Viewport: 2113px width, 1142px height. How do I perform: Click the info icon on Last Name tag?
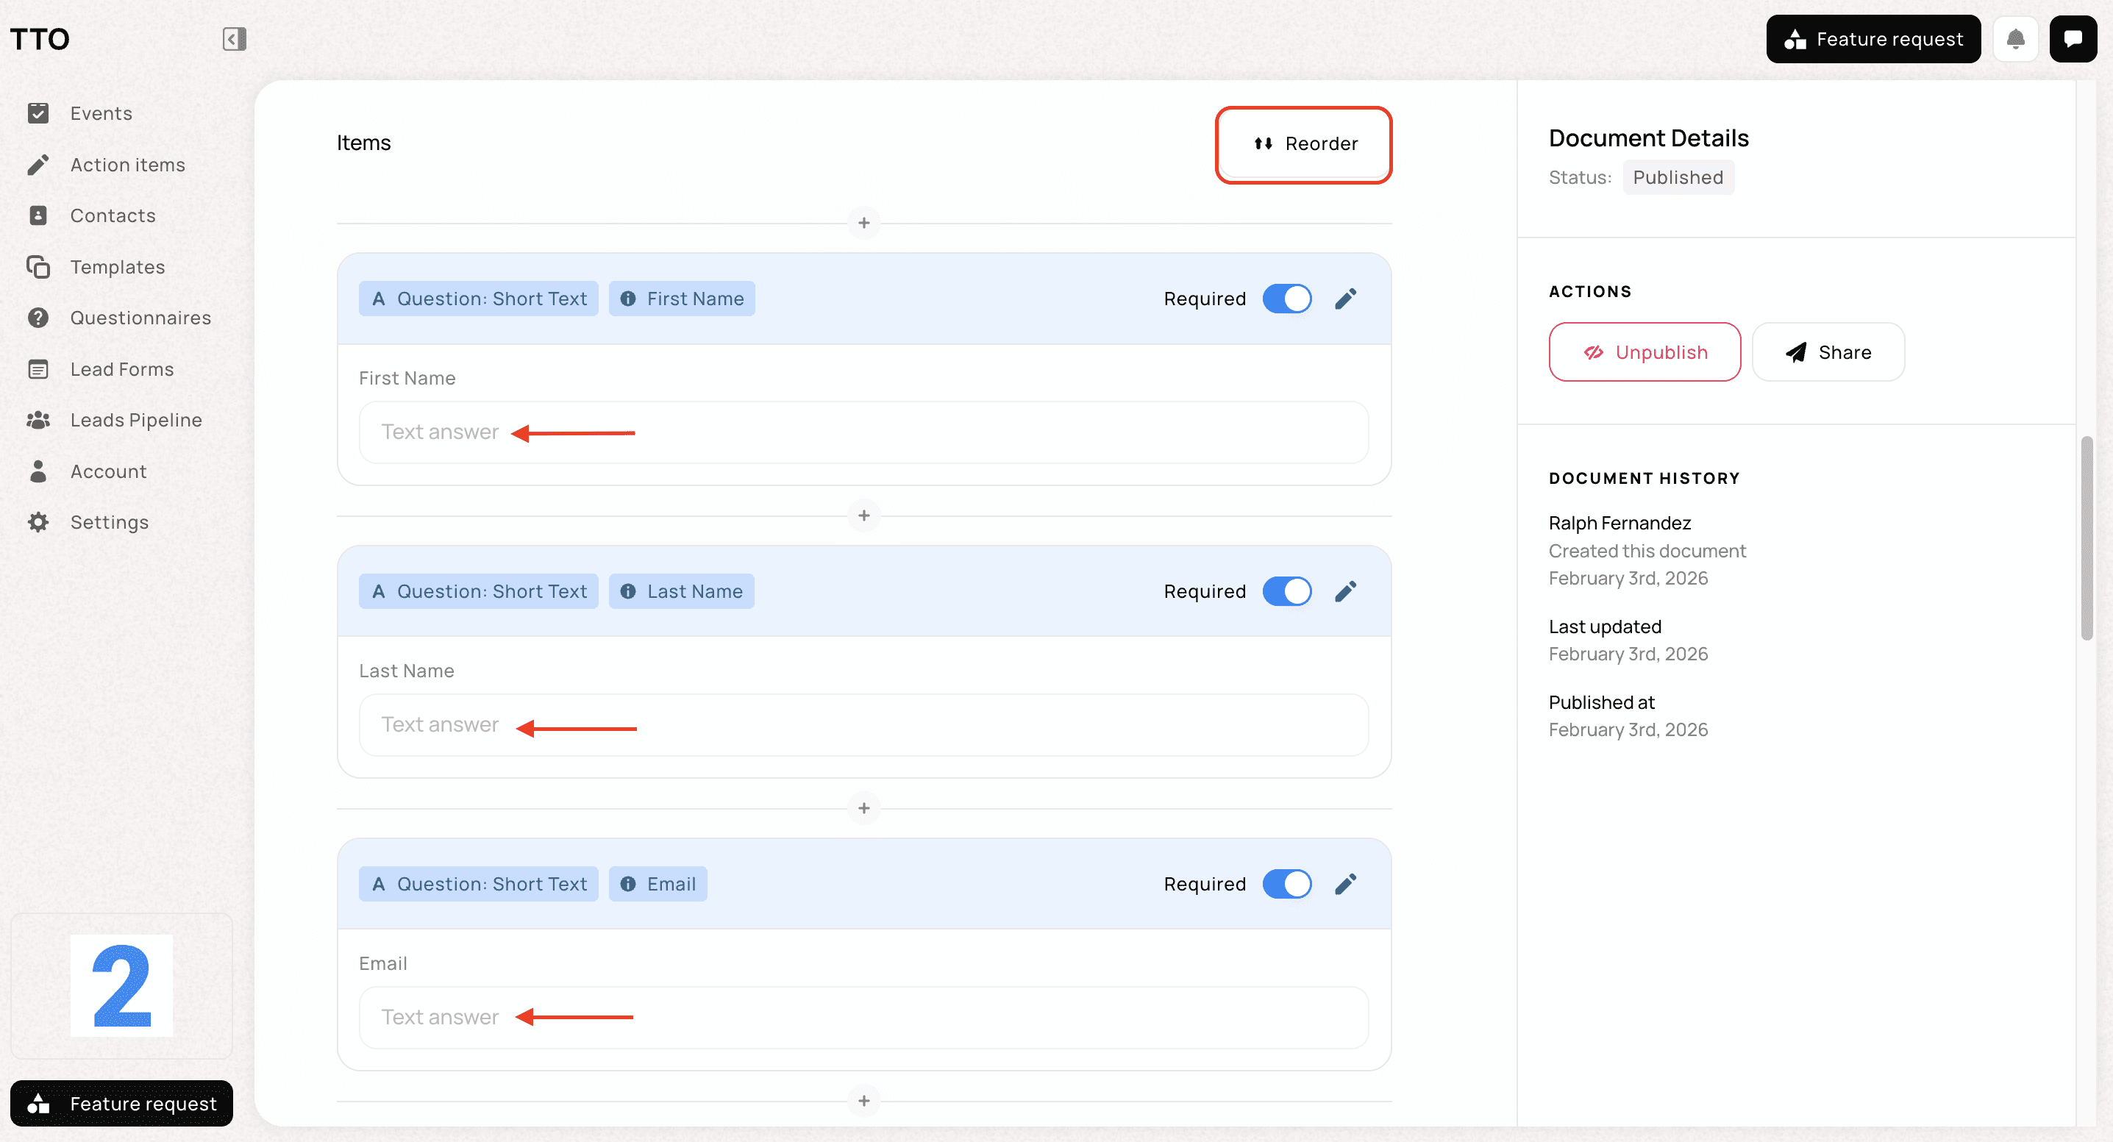(x=627, y=591)
